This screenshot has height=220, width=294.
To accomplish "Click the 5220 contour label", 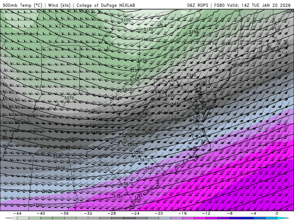I will [142, 60].
